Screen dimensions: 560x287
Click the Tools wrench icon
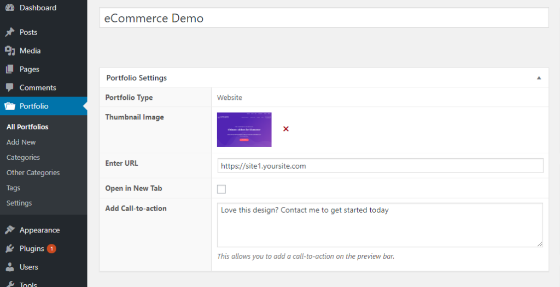coord(10,284)
